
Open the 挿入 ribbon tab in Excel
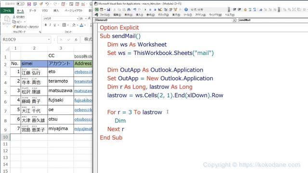[x=56, y=11]
